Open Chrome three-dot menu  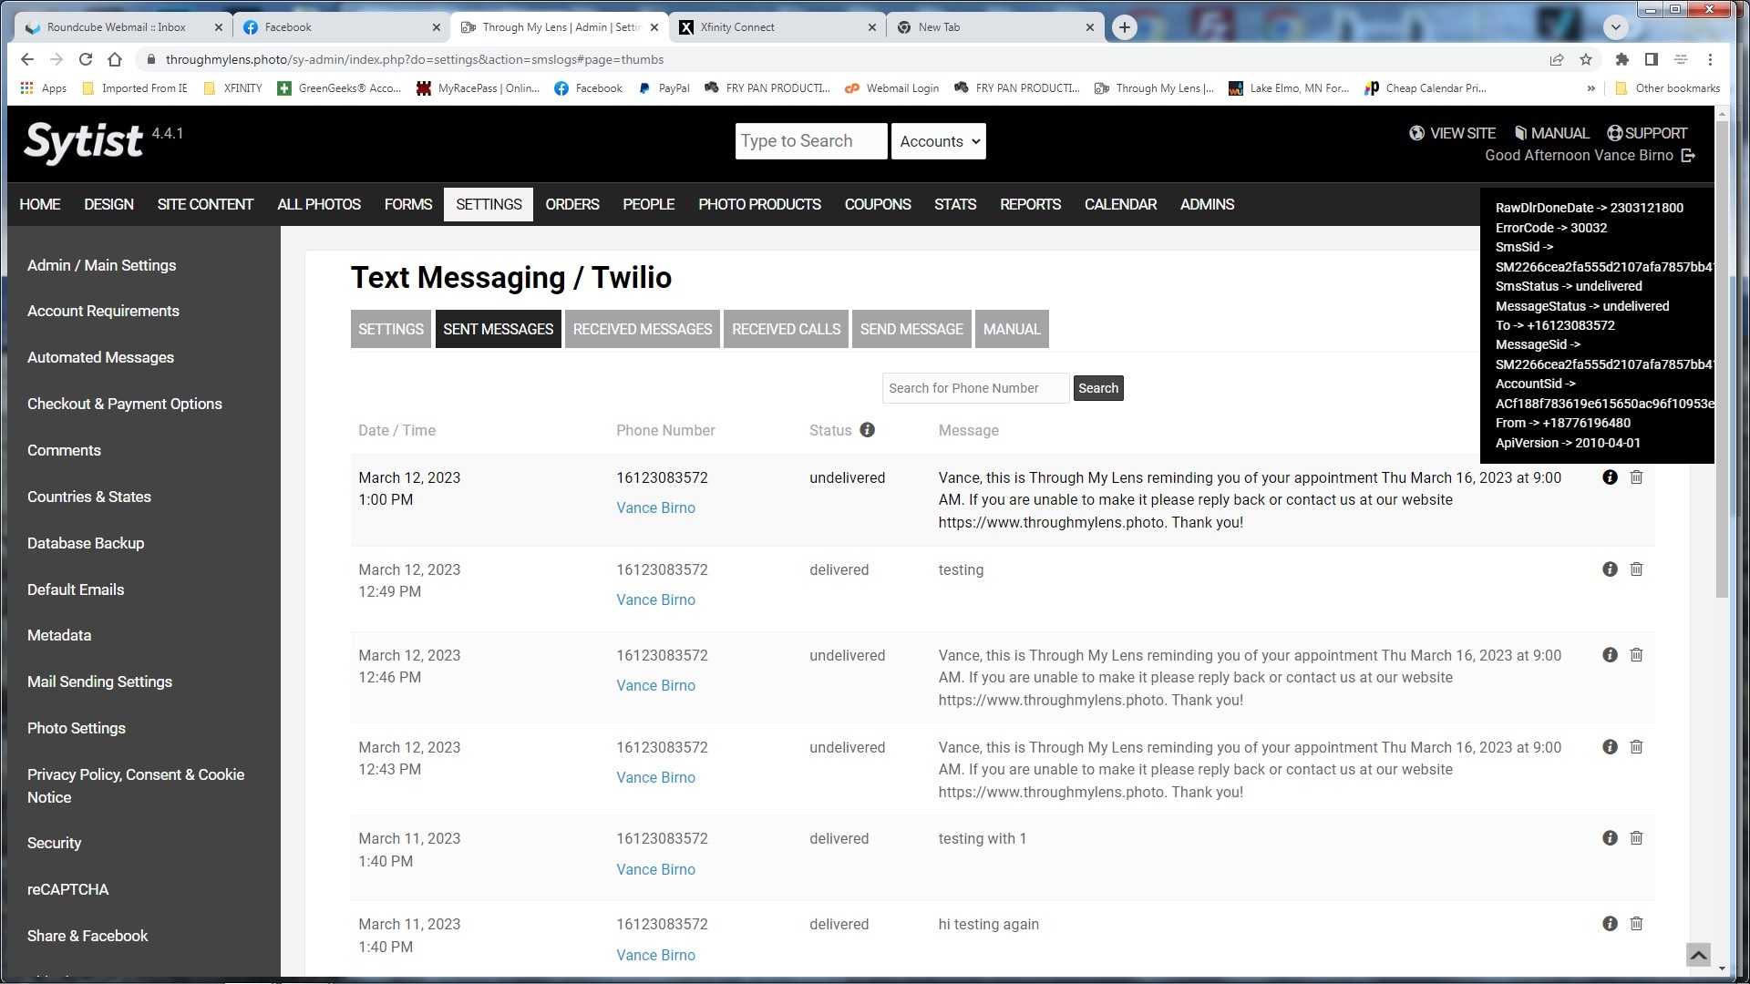[x=1710, y=59]
